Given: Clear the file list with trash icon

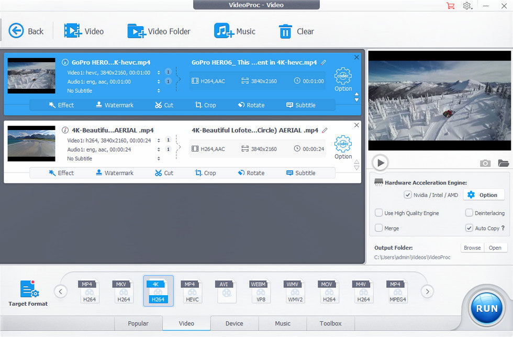Looking at the screenshot, I should click(x=296, y=31).
